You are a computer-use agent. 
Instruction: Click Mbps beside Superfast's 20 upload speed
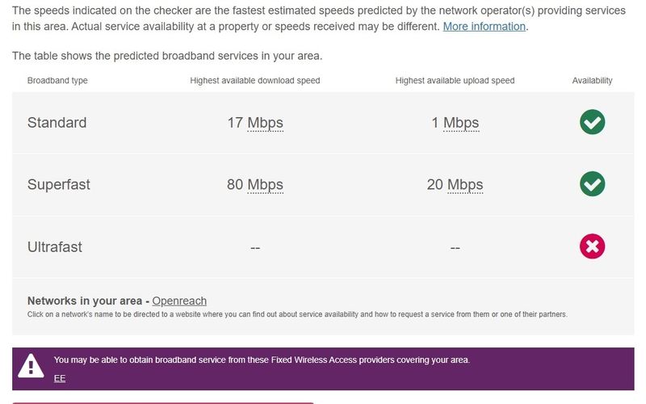tap(464, 185)
